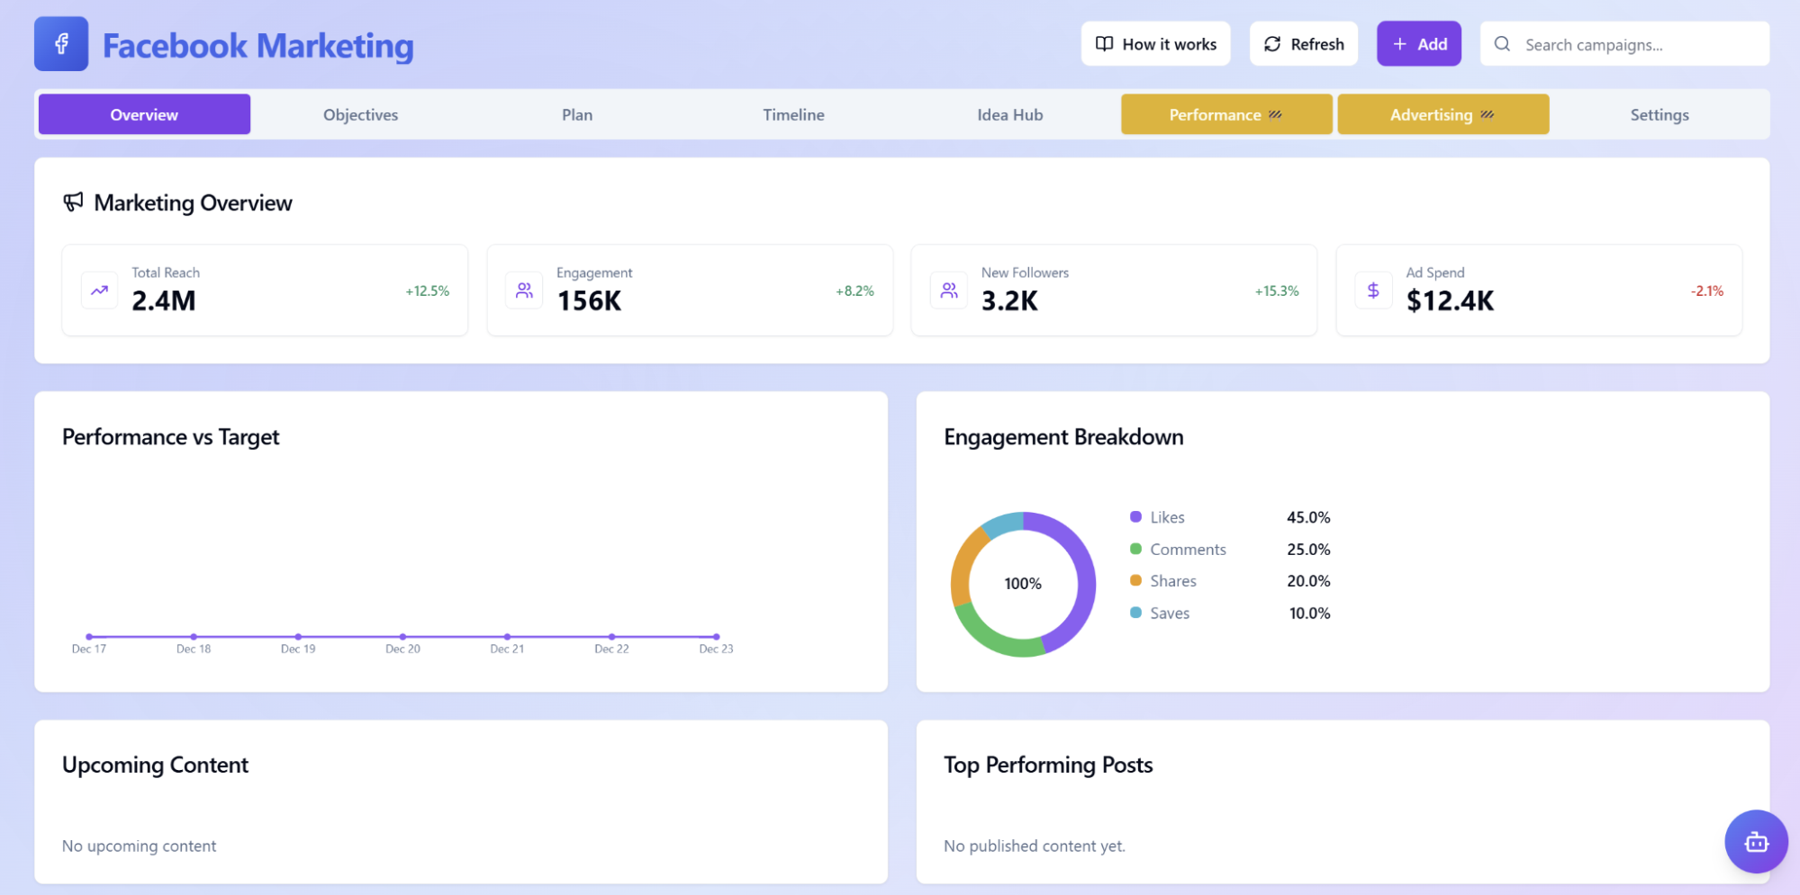Click the +15.3% New Followers change
Viewport: 1800px width, 895px height.
point(1277,291)
